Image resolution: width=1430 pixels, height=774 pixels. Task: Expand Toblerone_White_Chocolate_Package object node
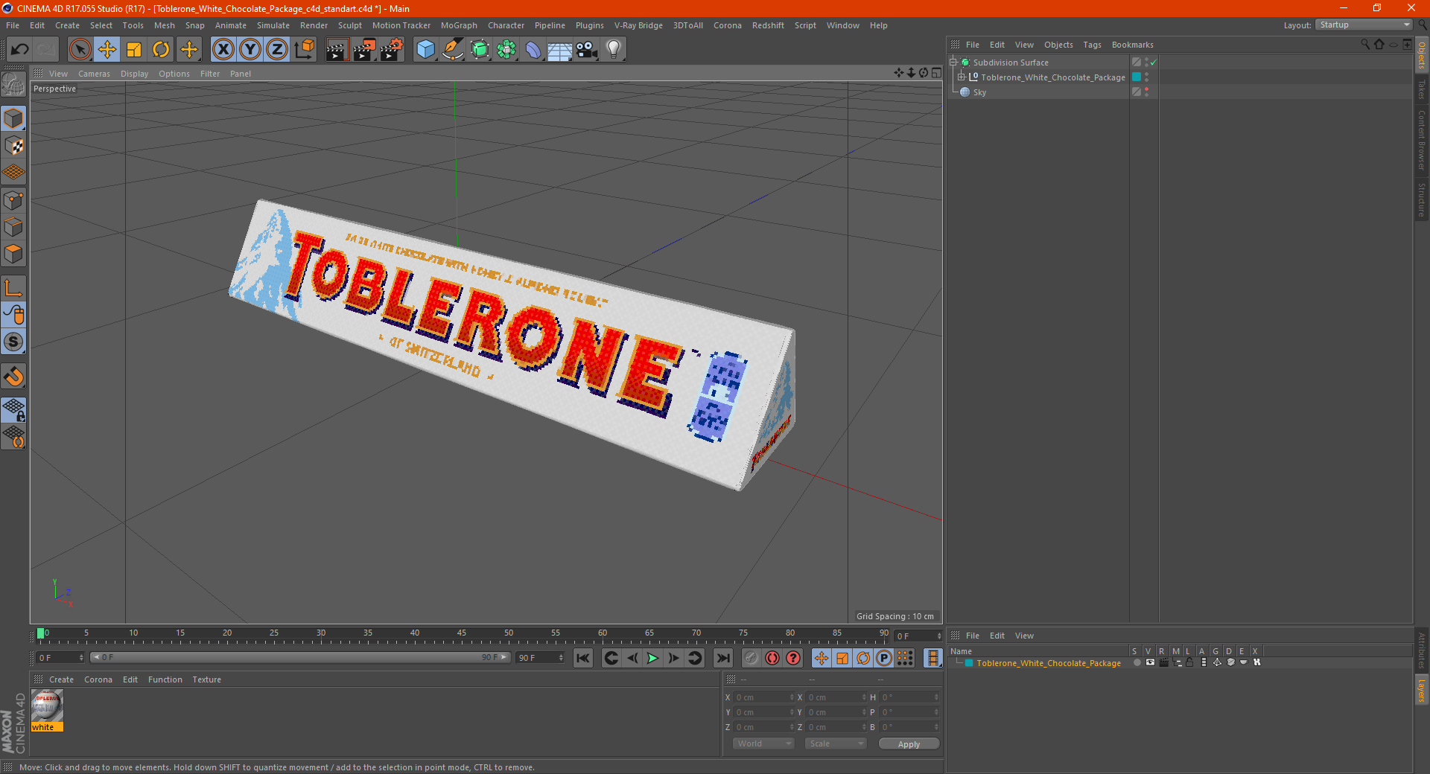click(962, 77)
